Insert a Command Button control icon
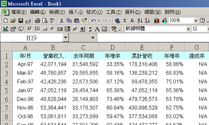Viewport: 209px width, 125px height. coord(45,29)
